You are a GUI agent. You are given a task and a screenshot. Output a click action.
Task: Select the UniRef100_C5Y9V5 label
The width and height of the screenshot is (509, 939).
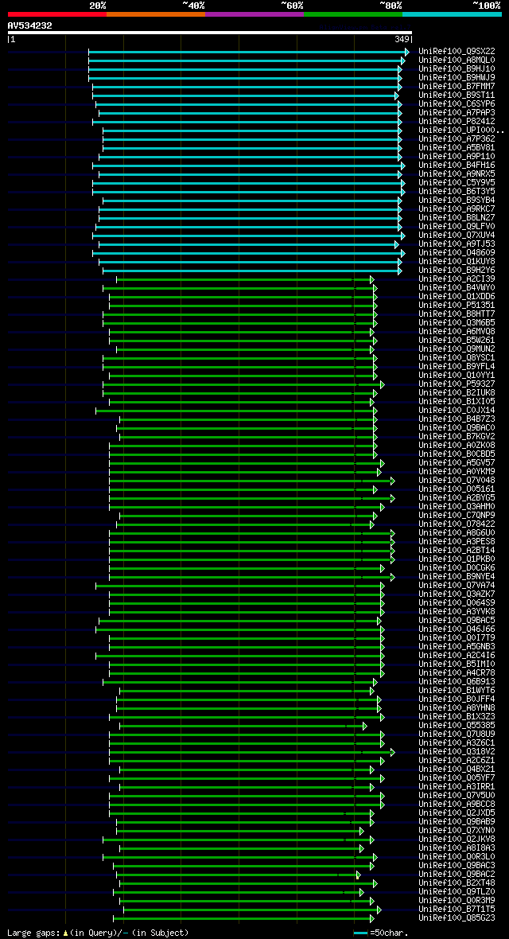tap(457, 183)
